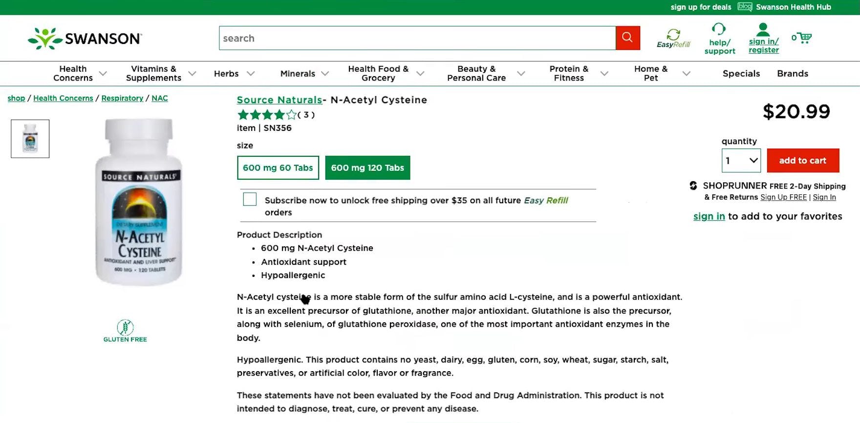Click the Swanson Health Hub blog icon
This screenshot has width=860, height=423.
745,7
